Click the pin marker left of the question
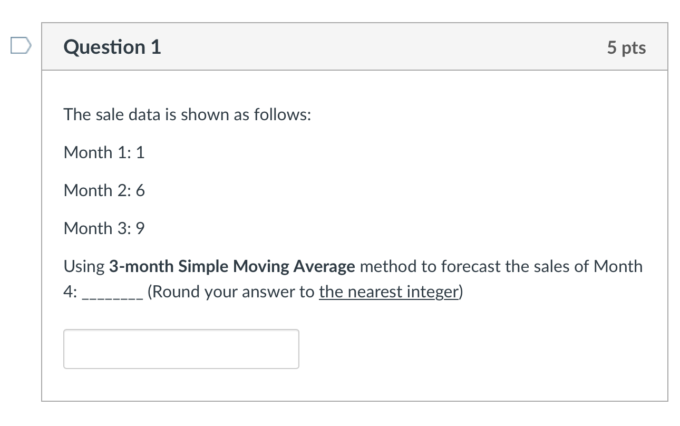Image resolution: width=680 pixels, height=426 pixels. (x=20, y=46)
